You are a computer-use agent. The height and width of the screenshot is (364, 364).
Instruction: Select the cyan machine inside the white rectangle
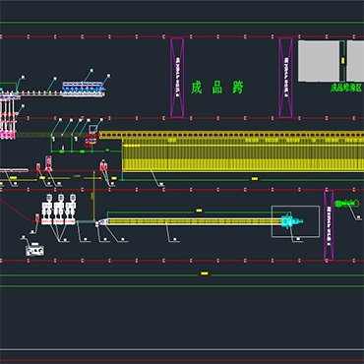[x=291, y=221]
